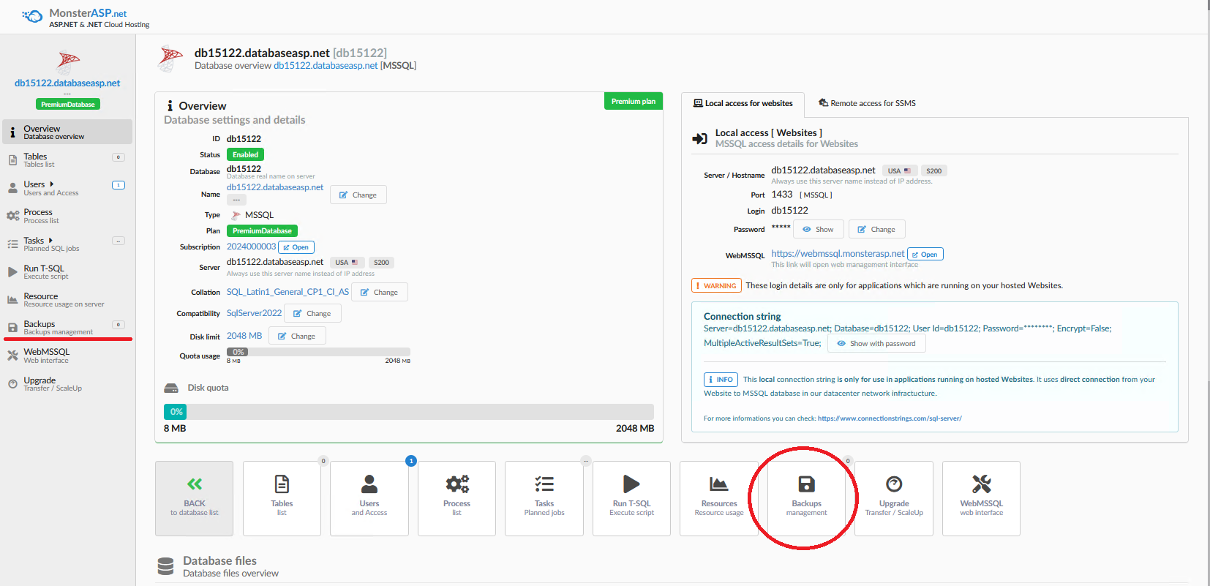Change the database Collation setting
The width and height of the screenshot is (1210, 586).
click(x=379, y=293)
